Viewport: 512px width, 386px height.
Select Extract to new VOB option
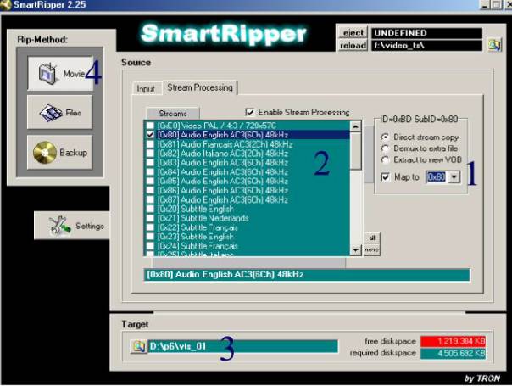point(386,159)
